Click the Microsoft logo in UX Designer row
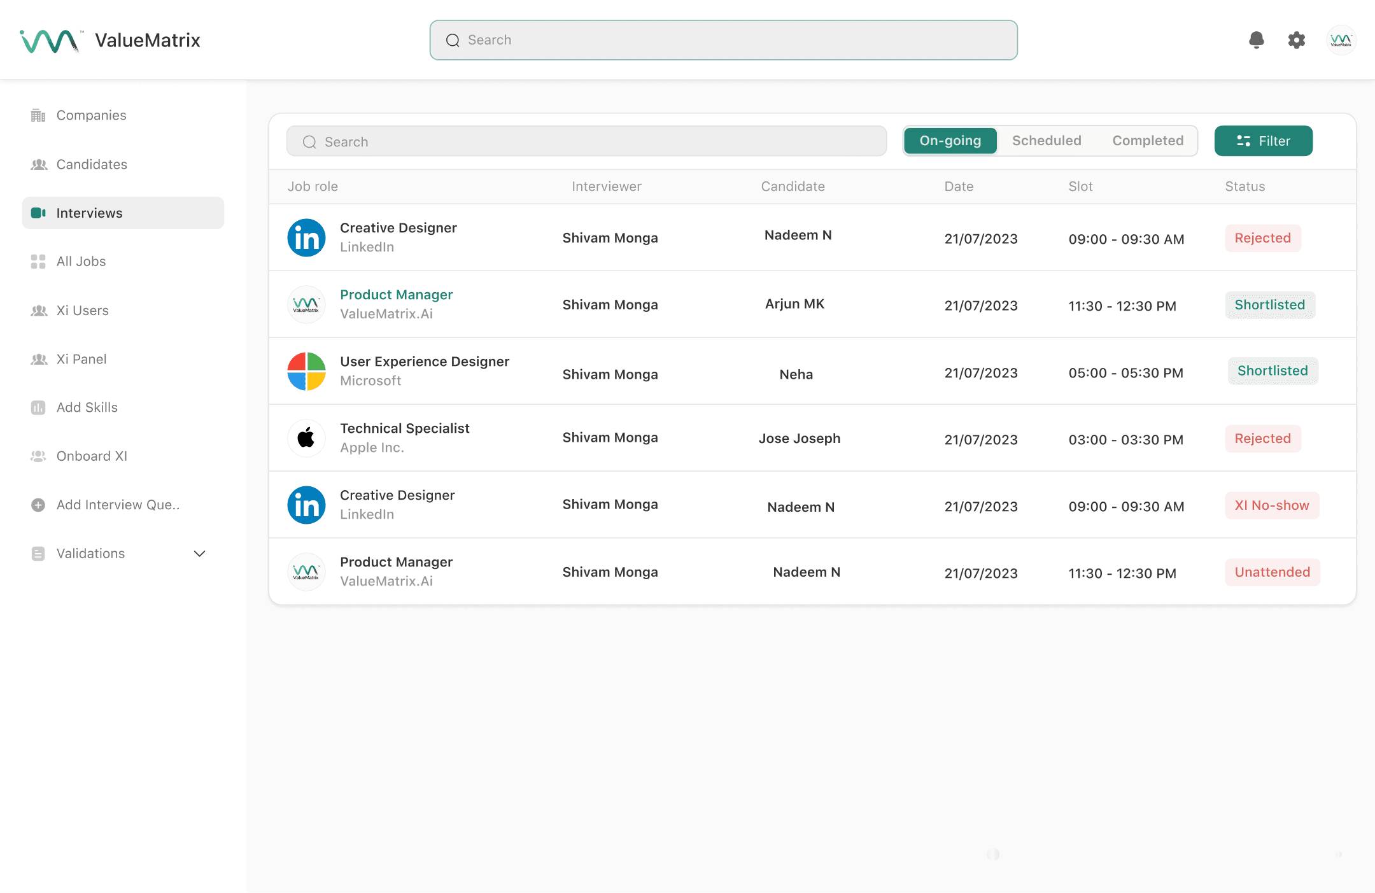 click(306, 371)
